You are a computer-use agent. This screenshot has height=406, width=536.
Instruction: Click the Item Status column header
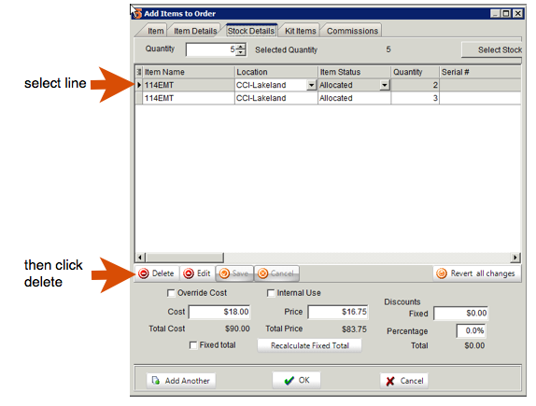tap(354, 72)
